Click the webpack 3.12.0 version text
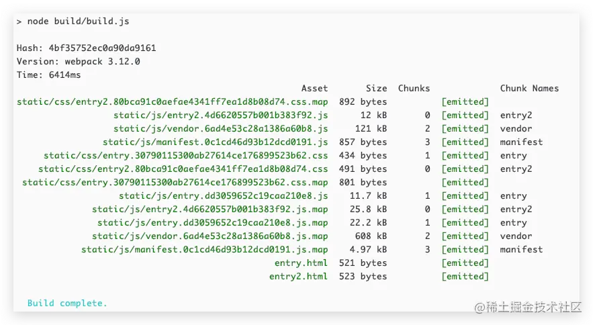 coord(102,61)
